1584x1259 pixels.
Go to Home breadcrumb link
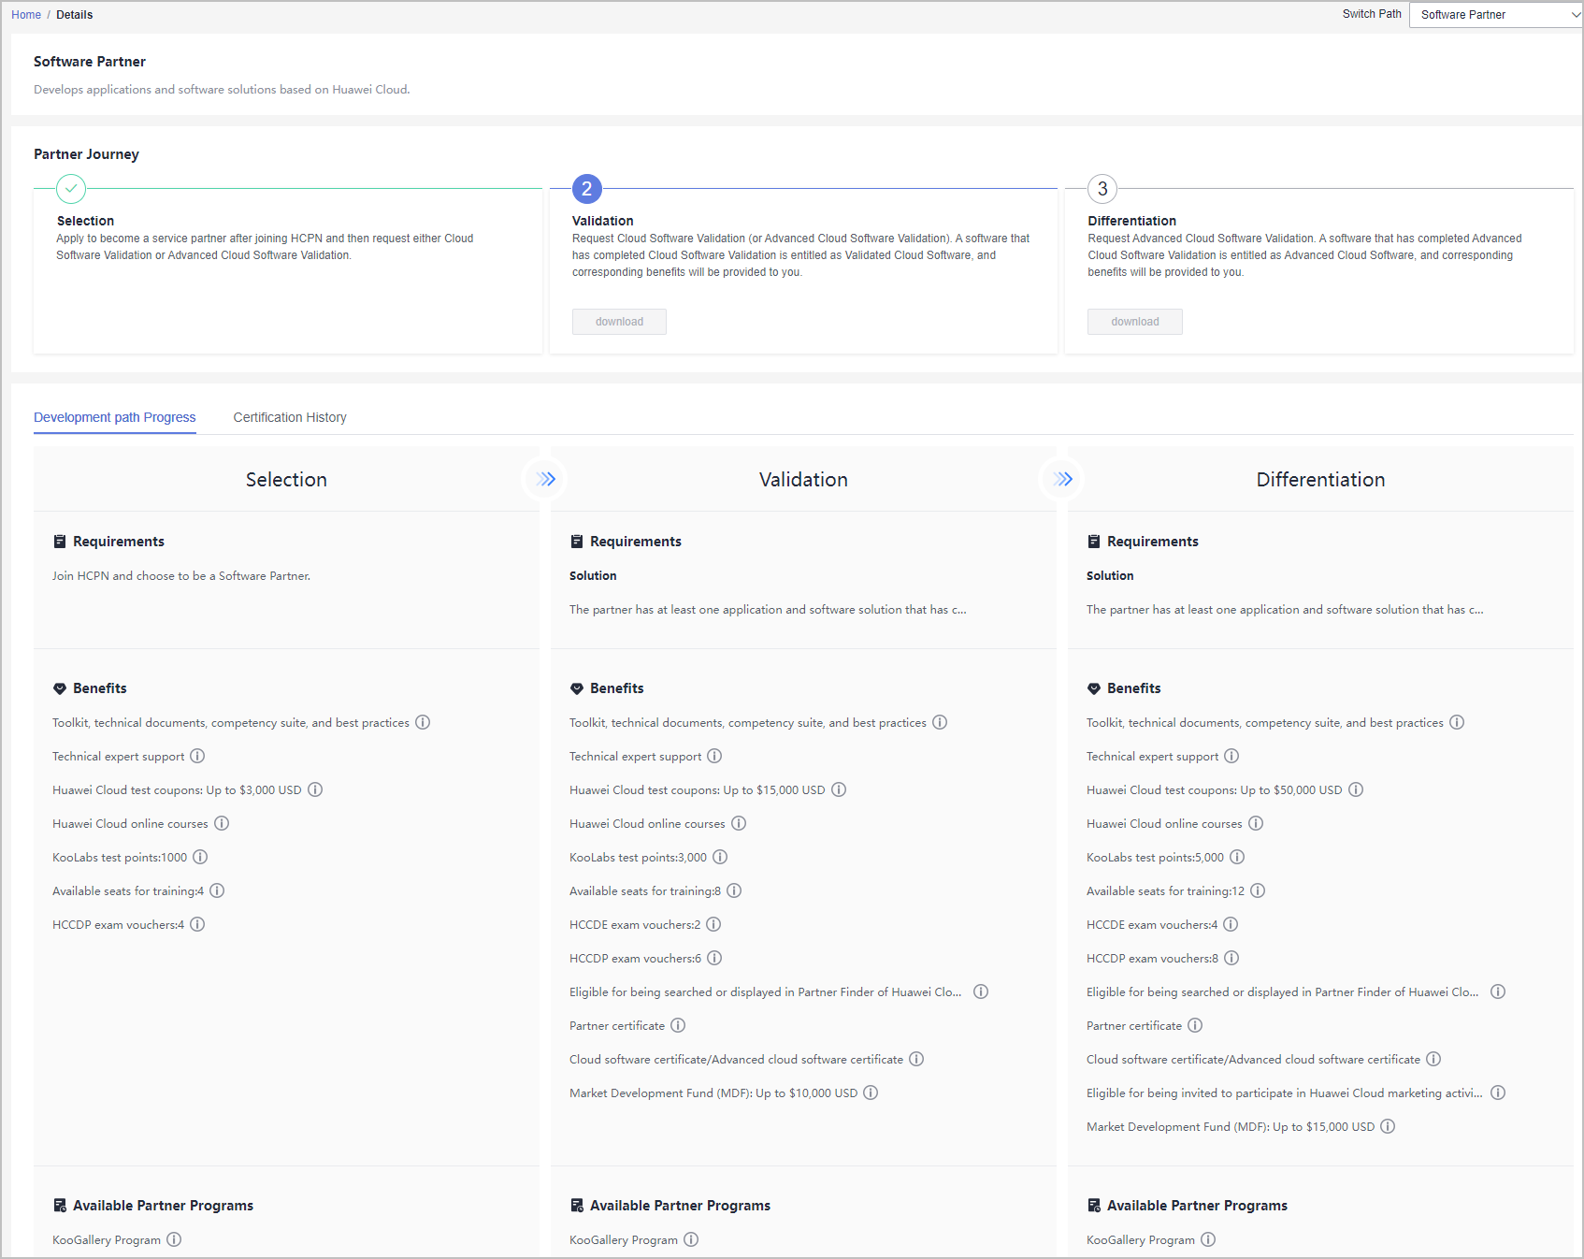pyautogui.click(x=26, y=15)
